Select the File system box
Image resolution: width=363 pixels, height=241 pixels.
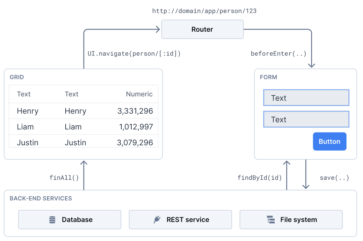tap(291, 220)
